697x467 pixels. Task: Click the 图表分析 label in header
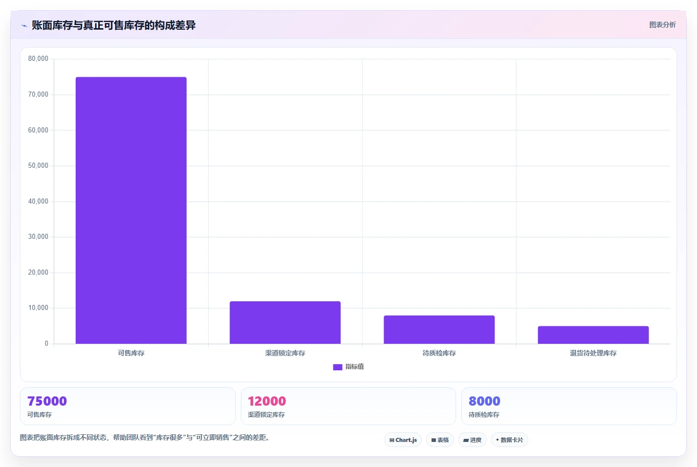pyautogui.click(x=662, y=25)
